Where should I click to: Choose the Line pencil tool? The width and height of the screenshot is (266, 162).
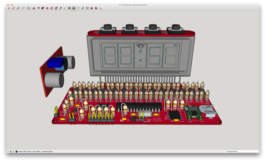coord(18,8)
